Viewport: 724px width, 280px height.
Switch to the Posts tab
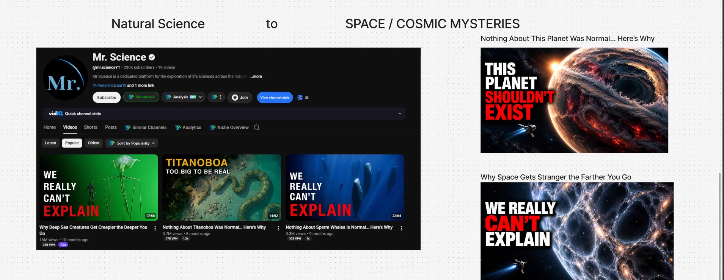[x=111, y=128]
